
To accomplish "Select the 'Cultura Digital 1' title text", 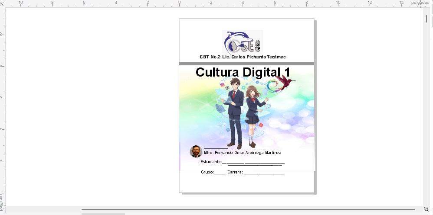I will click(243, 72).
